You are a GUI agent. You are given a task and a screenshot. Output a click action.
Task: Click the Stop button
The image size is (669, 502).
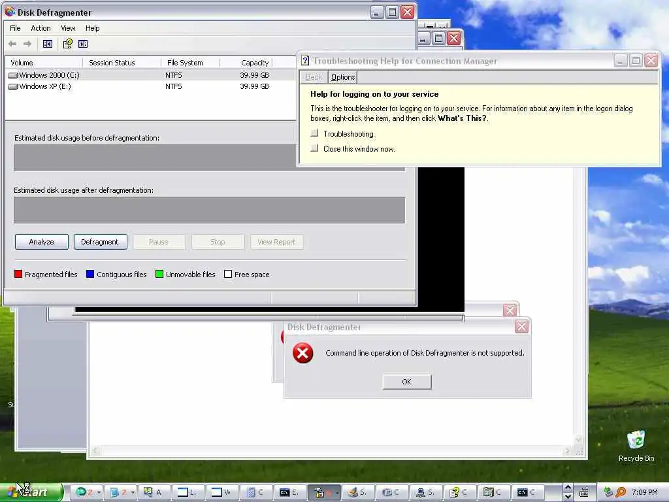pos(218,242)
